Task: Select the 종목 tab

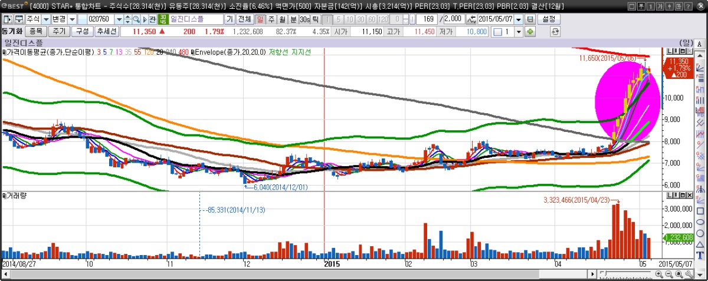Action: tap(35, 31)
